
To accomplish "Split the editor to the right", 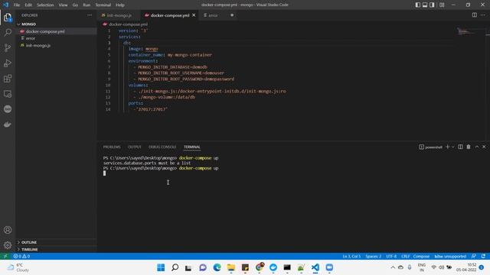I will pyautogui.click(x=475, y=15).
